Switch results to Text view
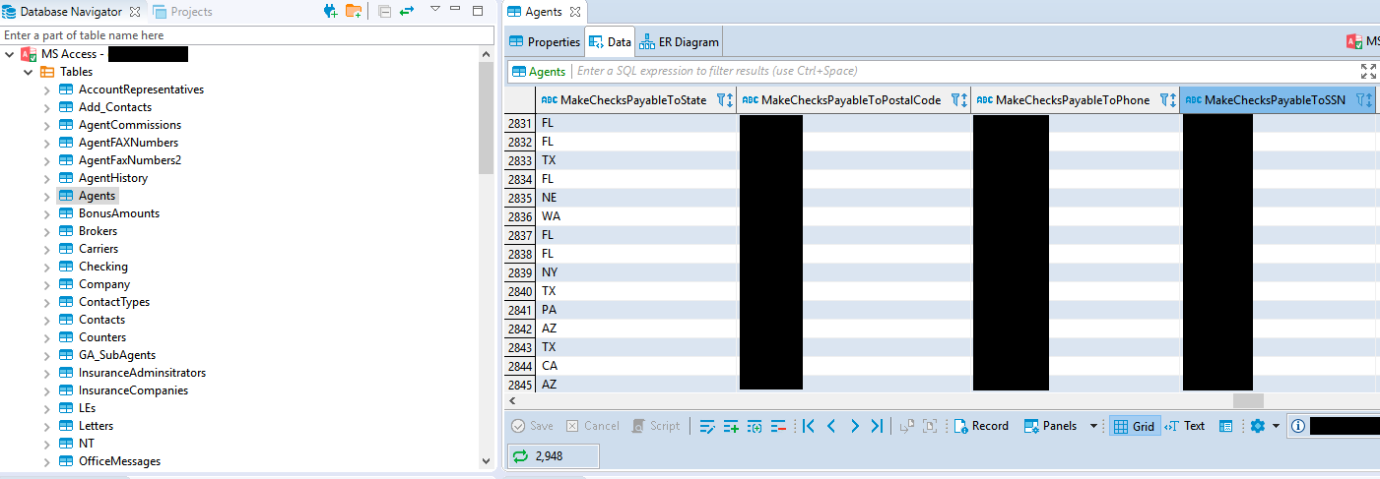Viewport: 1380px width, 479px height. [x=1185, y=426]
